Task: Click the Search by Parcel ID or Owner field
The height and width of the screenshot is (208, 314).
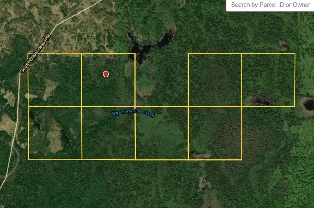Action: coord(270,5)
